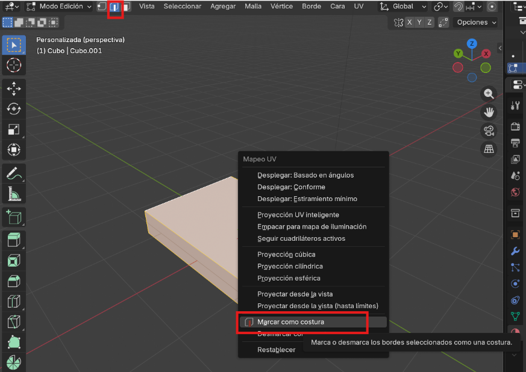Pick the Scale tool

(x=14, y=129)
